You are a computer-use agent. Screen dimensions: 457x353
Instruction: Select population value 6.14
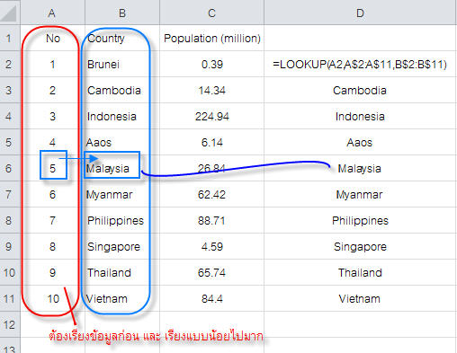point(211,142)
